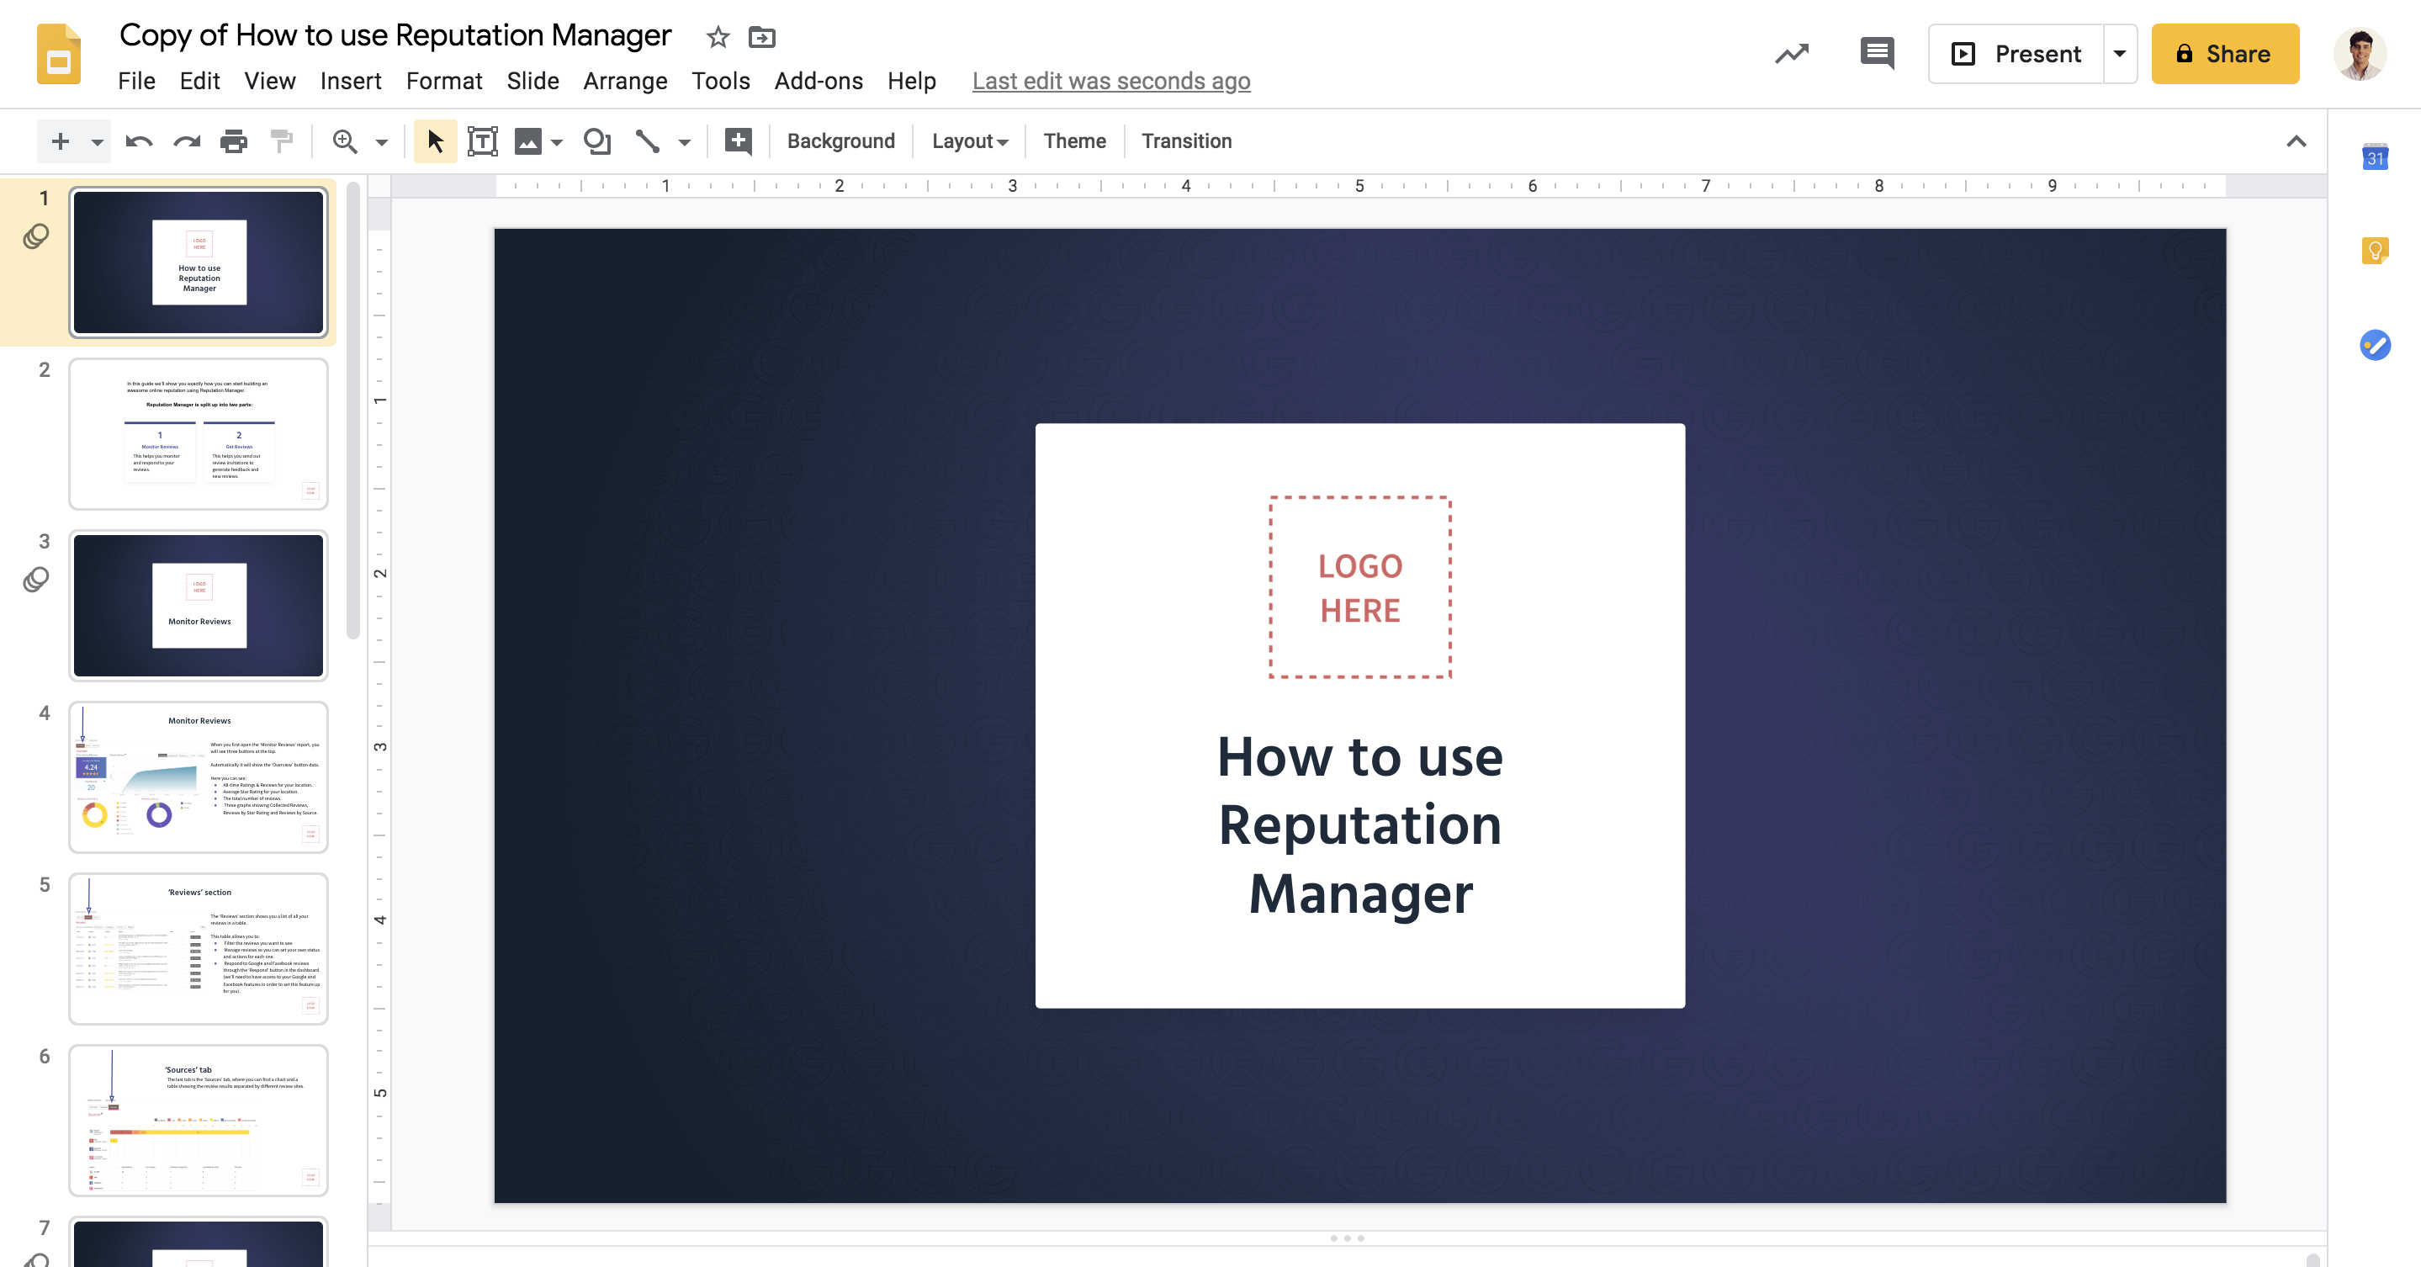Click the presentation title text
This screenshot has height=1267, width=2421.
click(395, 35)
